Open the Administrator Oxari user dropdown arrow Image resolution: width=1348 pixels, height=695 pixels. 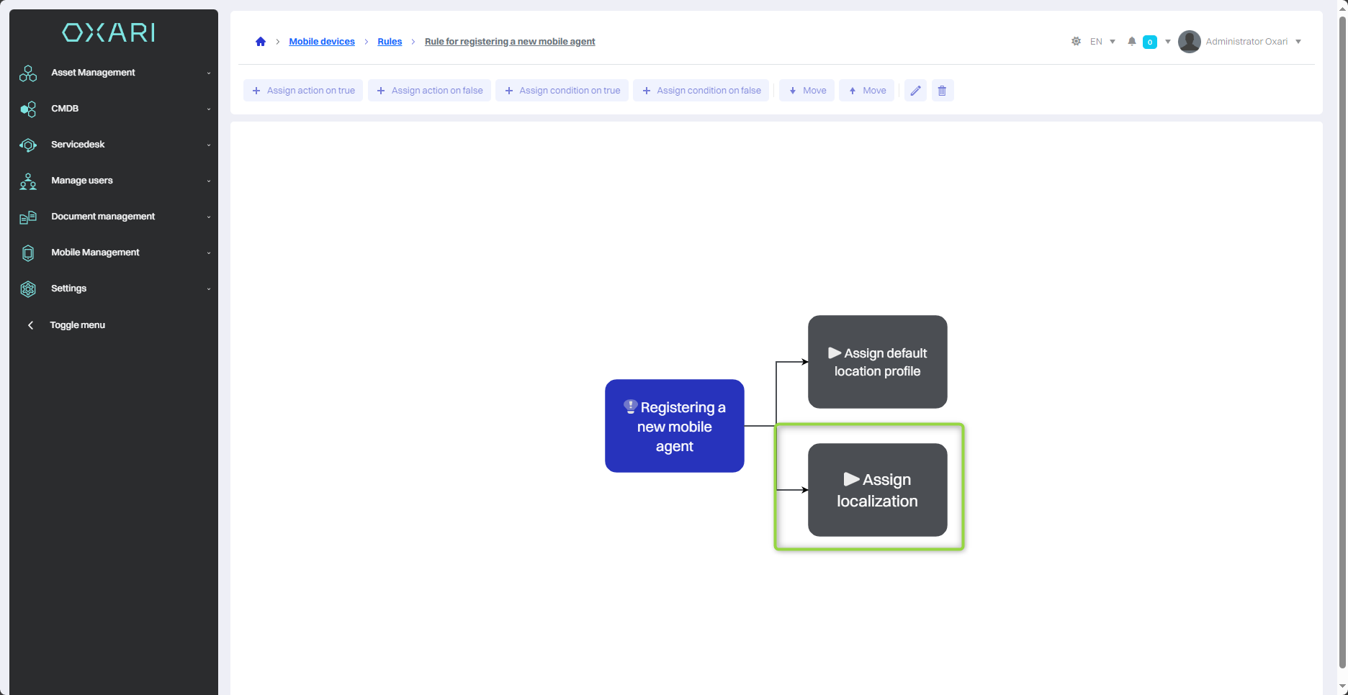[1298, 42]
